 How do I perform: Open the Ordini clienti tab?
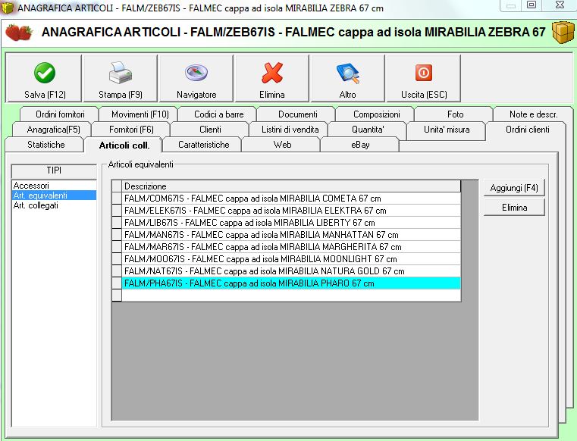pyautogui.click(x=527, y=130)
